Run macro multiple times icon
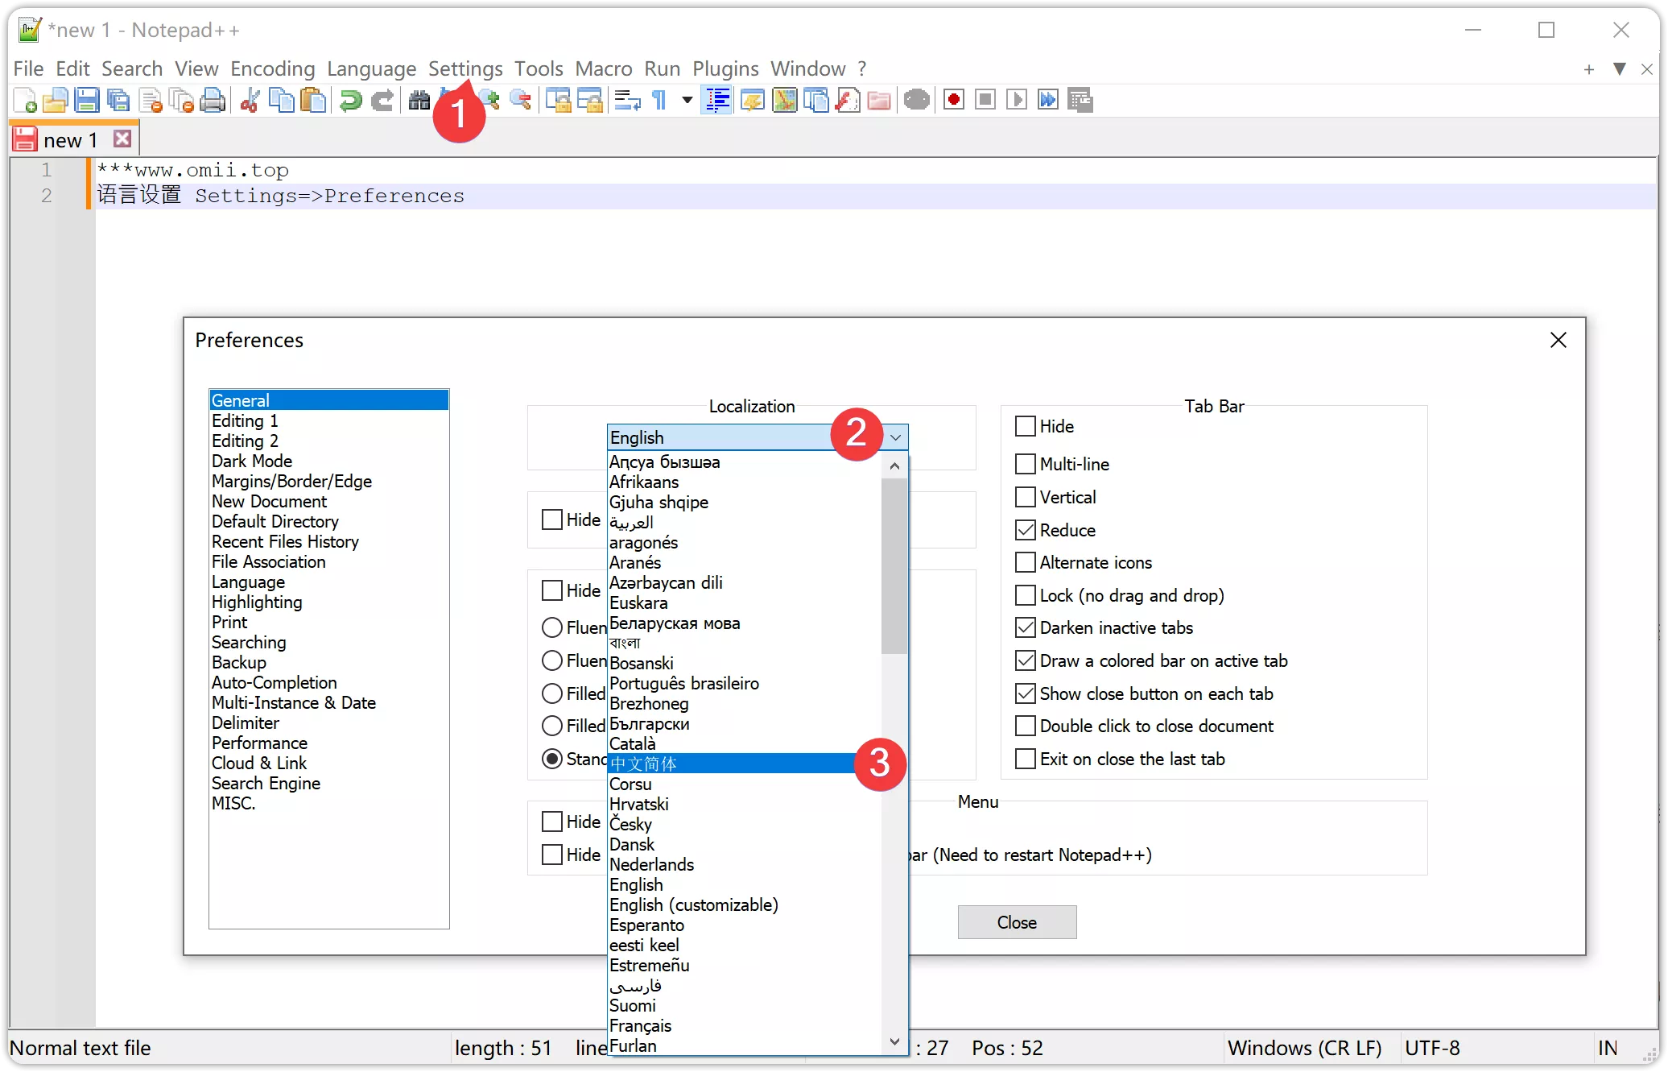This screenshot has height=1072, width=1668. [1047, 100]
